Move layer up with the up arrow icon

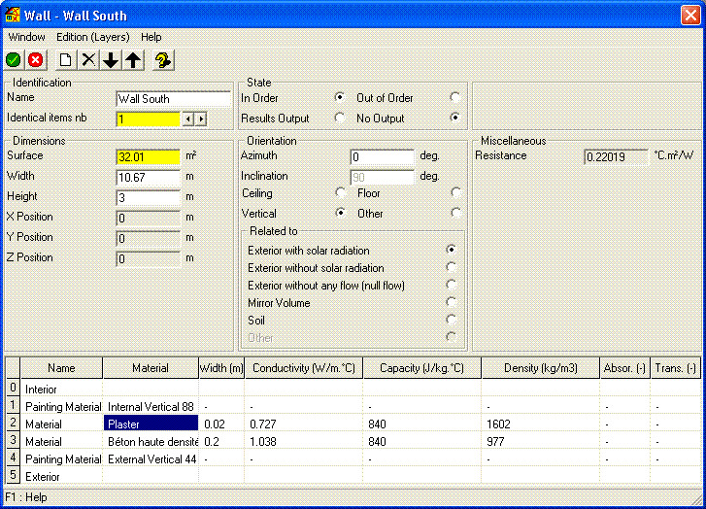(x=133, y=60)
